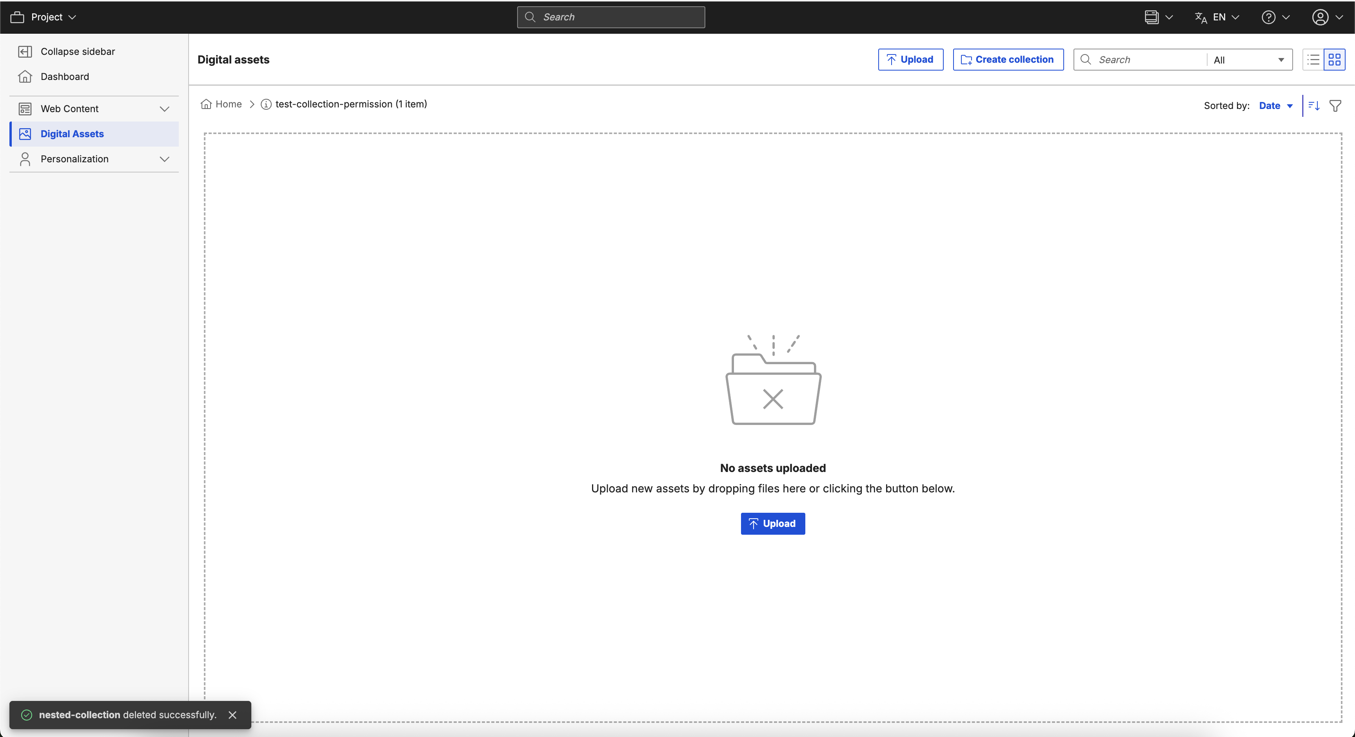Image resolution: width=1355 pixels, height=737 pixels.
Task: Open the account profile menu
Action: pyautogui.click(x=1322, y=17)
